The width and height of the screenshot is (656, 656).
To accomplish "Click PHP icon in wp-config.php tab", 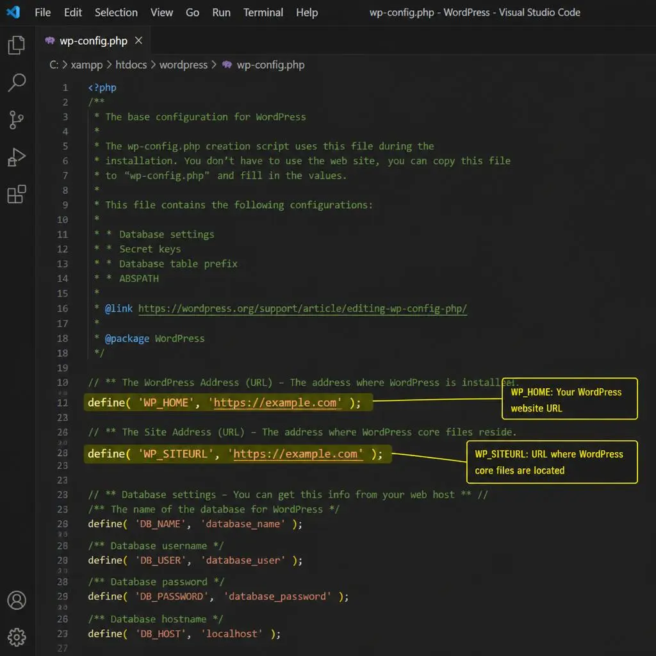I will pos(50,40).
